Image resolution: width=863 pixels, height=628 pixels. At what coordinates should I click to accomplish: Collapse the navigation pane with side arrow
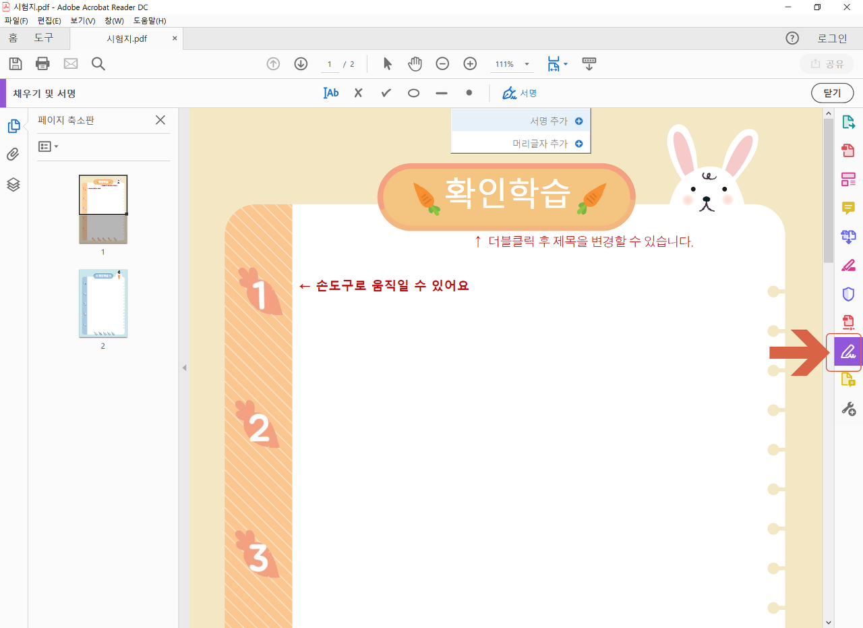[x=184, y=368]
